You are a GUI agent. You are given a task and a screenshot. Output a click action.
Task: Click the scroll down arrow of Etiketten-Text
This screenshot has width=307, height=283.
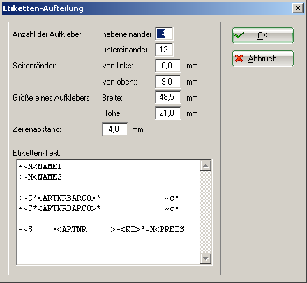[206, 259]
